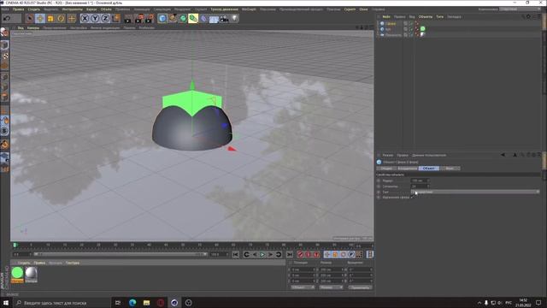The height and width of the screenshot is (308, 547).
Task: Open the Объект coordinate mode dropdown
Action: (x=303, y=287)
